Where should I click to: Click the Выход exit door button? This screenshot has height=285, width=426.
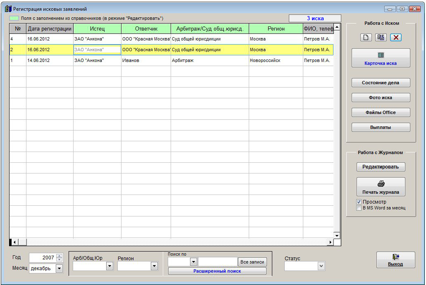click(x=395, y=260)
